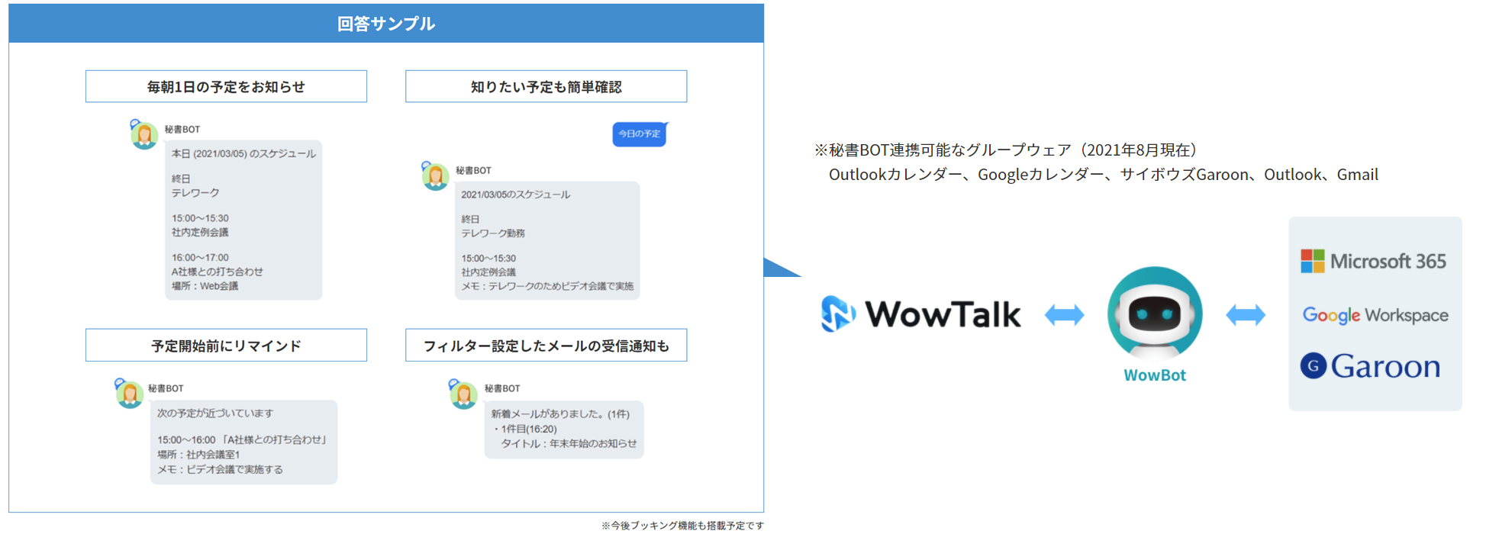Click the テレワーク勤務 line
Viewport: 1499px width, 534px height.
(x=493, y=233)
